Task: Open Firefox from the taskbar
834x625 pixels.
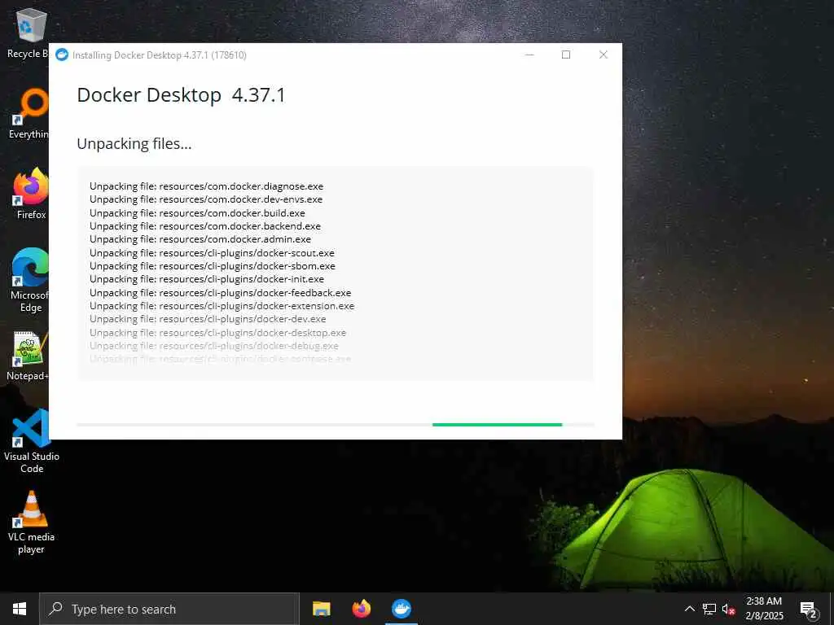Action: click(x=361, y=609)
